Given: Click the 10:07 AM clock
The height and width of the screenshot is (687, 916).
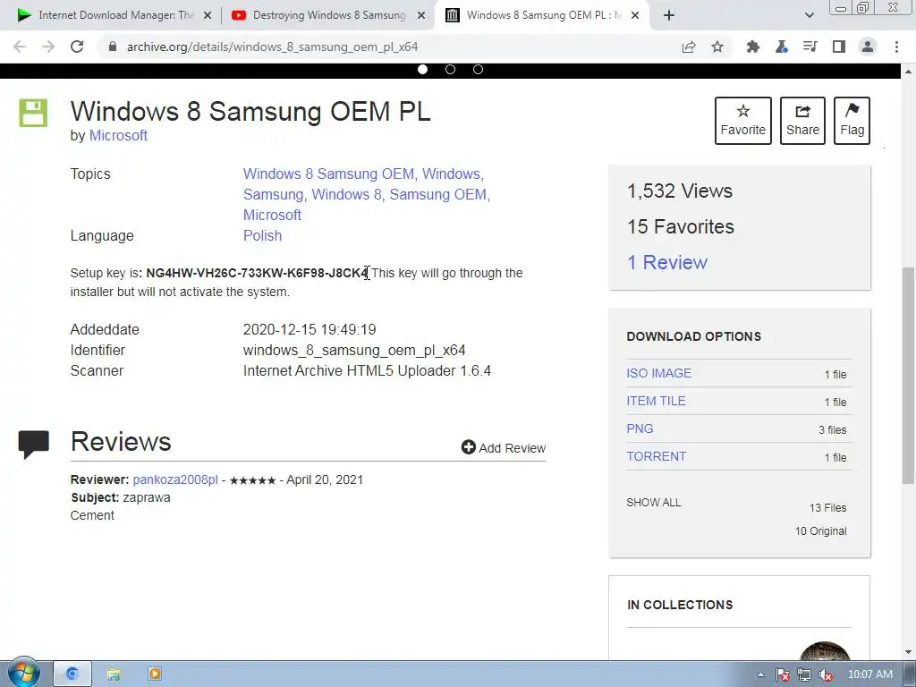Looking at the screenshot, I should [869, 674].
